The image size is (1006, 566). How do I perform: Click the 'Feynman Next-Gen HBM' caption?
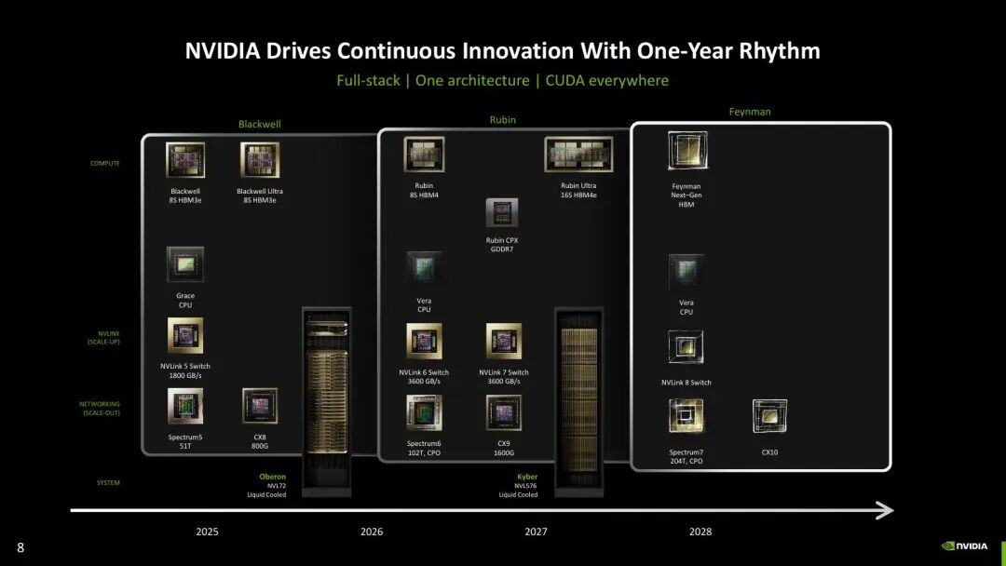point(687,195)
